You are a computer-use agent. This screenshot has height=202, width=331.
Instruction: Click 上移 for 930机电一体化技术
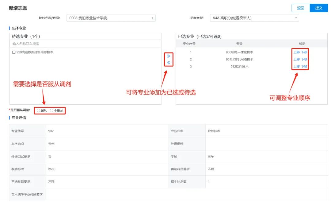(x=296, y=52)
